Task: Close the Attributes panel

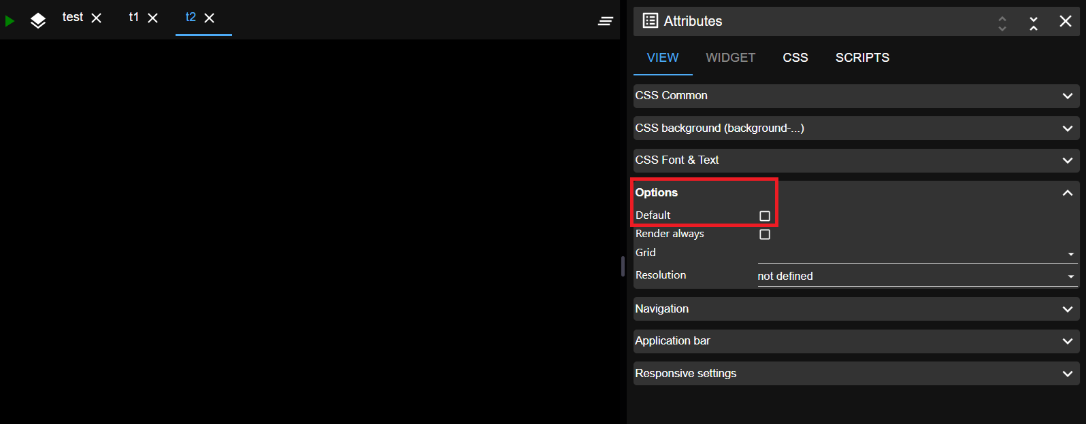Action: 1066,22
